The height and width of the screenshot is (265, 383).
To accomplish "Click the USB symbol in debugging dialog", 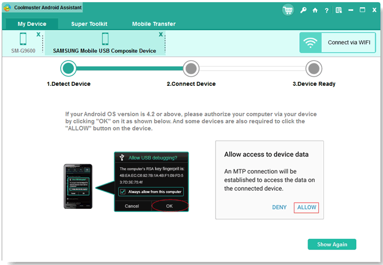I will (121, 157).
